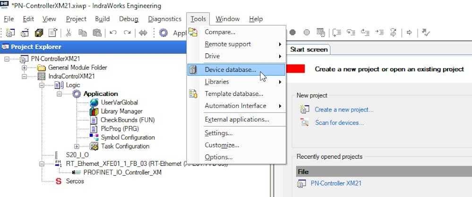Click the checkmark with arrow toolbar icon
This screenshot has height=197, width=472.
click(426, 33)
